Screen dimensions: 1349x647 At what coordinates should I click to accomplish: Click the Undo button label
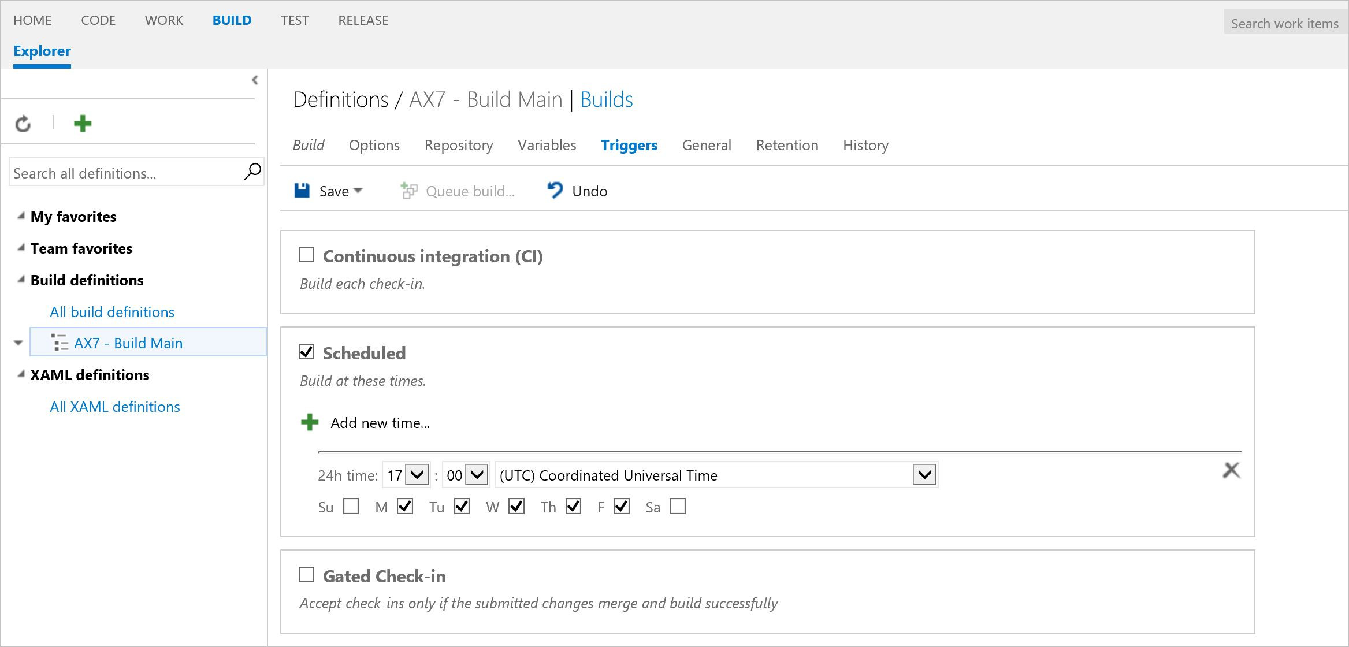point(590,191)
